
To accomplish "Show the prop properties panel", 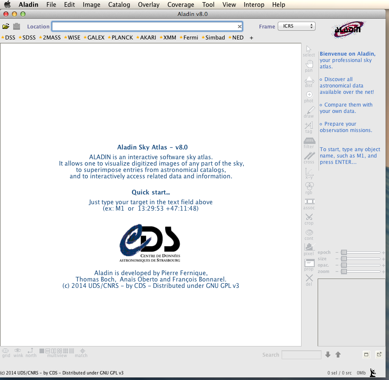I will [x=309, y=265].
